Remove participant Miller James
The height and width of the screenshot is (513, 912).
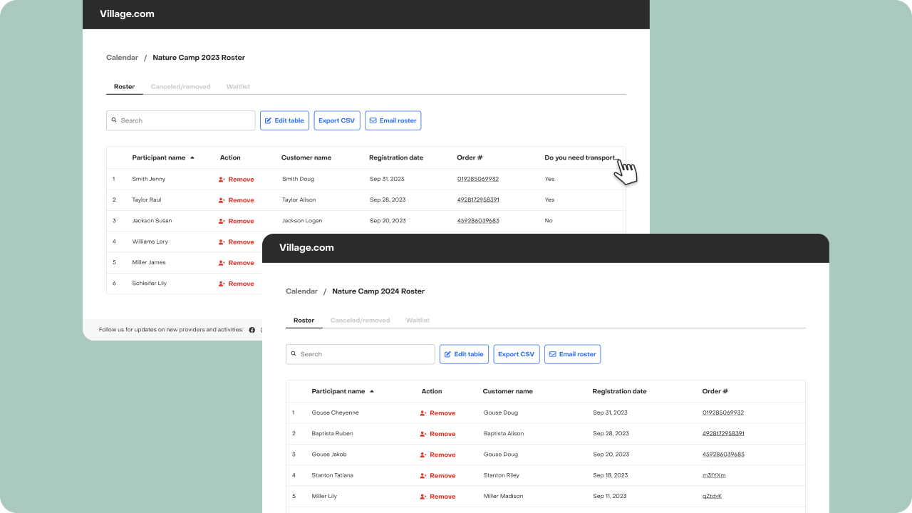coord(237,263)
